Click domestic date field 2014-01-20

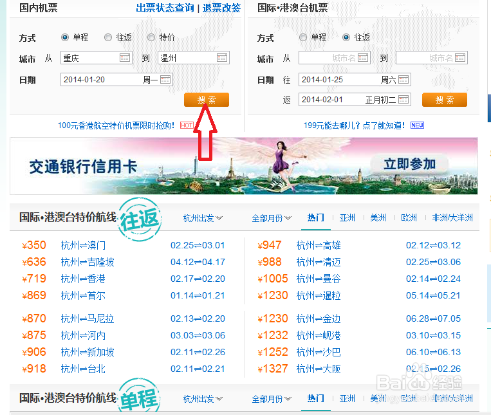[x=116, y=80]
